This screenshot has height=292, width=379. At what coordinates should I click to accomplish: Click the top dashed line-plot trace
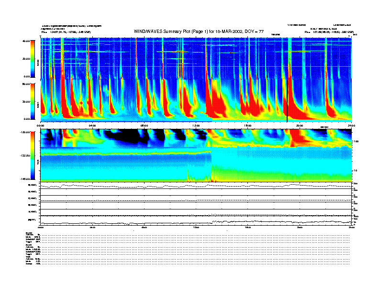[196, 186]
